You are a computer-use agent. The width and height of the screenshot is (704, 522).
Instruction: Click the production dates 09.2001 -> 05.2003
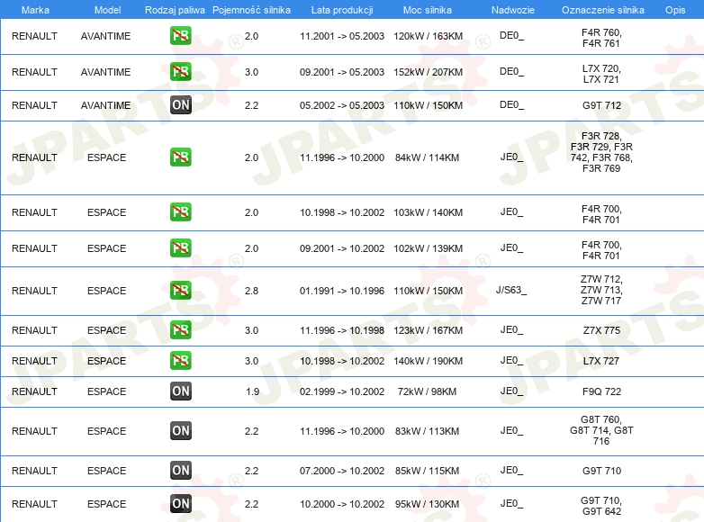pos(342,72)
